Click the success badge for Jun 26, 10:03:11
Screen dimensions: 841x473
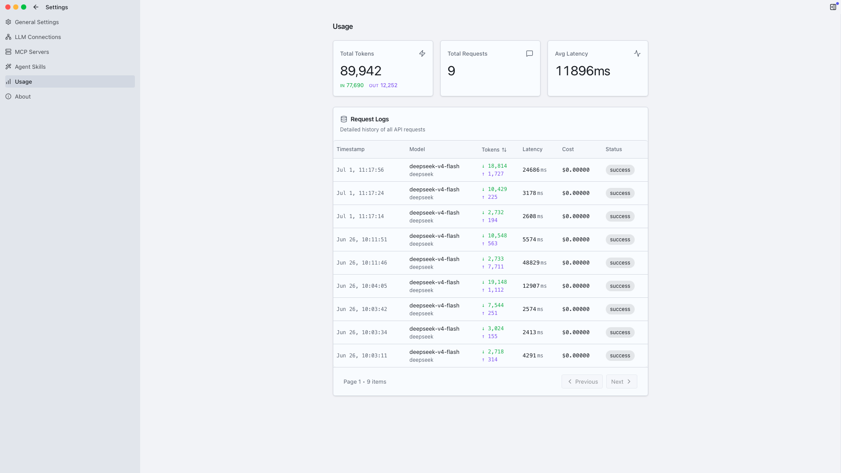tap(620, 356)
